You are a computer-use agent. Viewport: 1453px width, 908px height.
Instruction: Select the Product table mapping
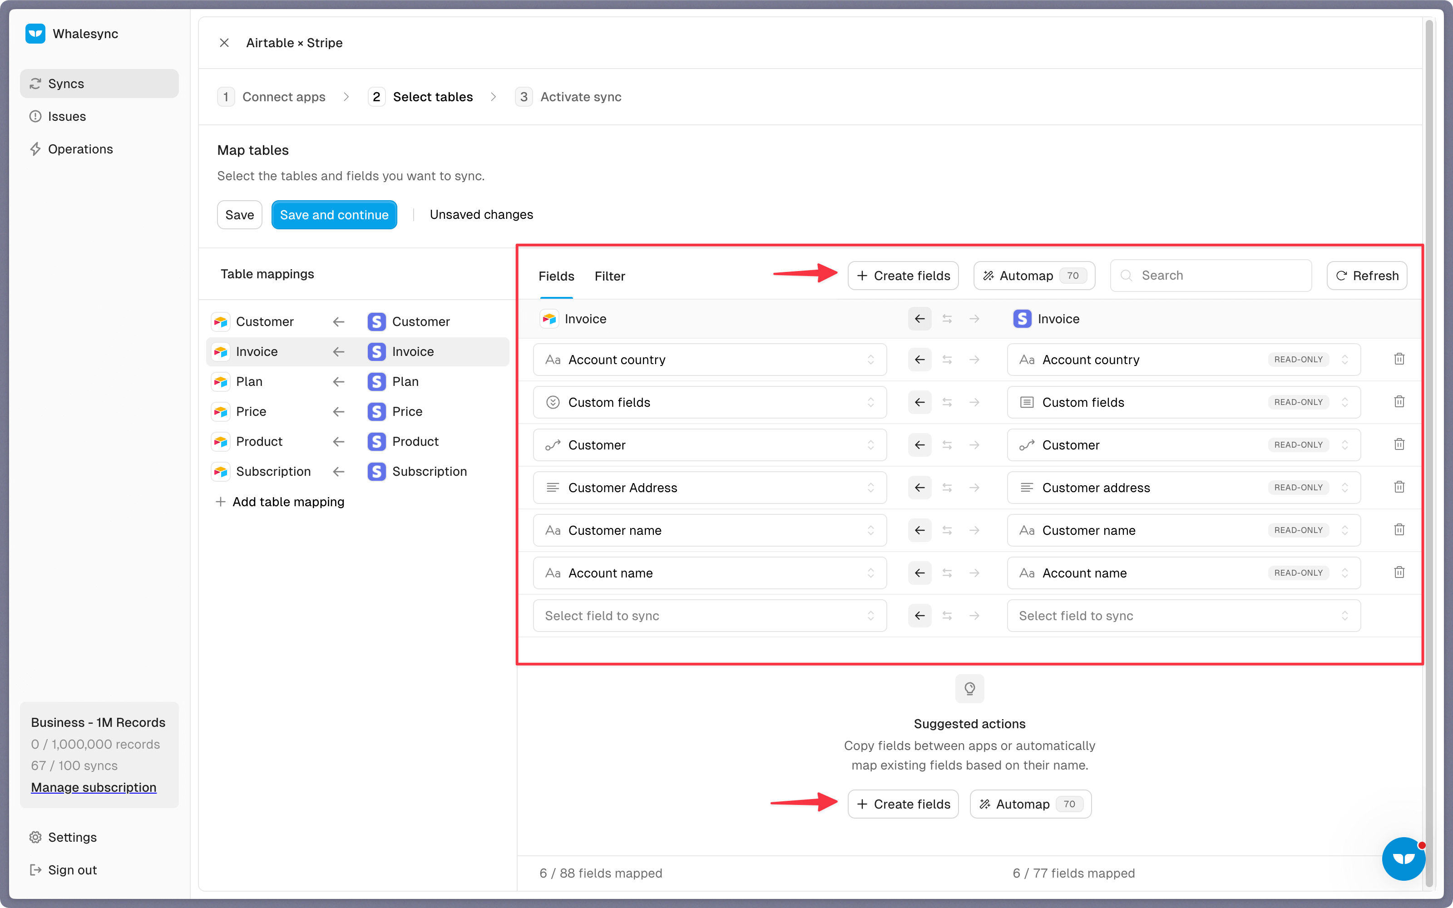point(358,442)
